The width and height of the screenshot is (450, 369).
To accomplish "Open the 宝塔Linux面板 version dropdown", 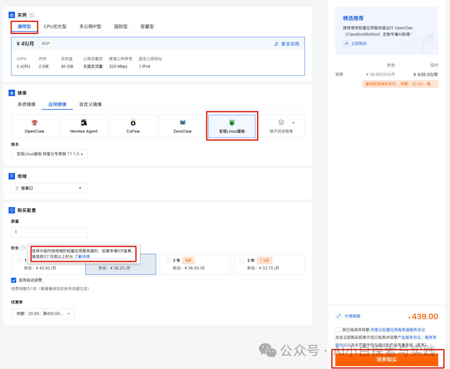I will coord(49,154).
